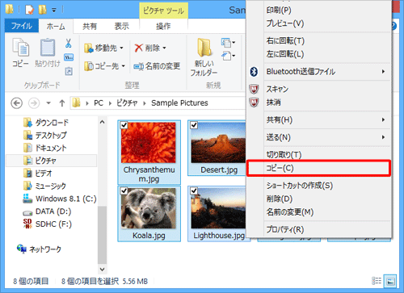Click the folder icon in the address bar
The width and height of the screenshot is (404, 293).
click(x=76, y=103)
